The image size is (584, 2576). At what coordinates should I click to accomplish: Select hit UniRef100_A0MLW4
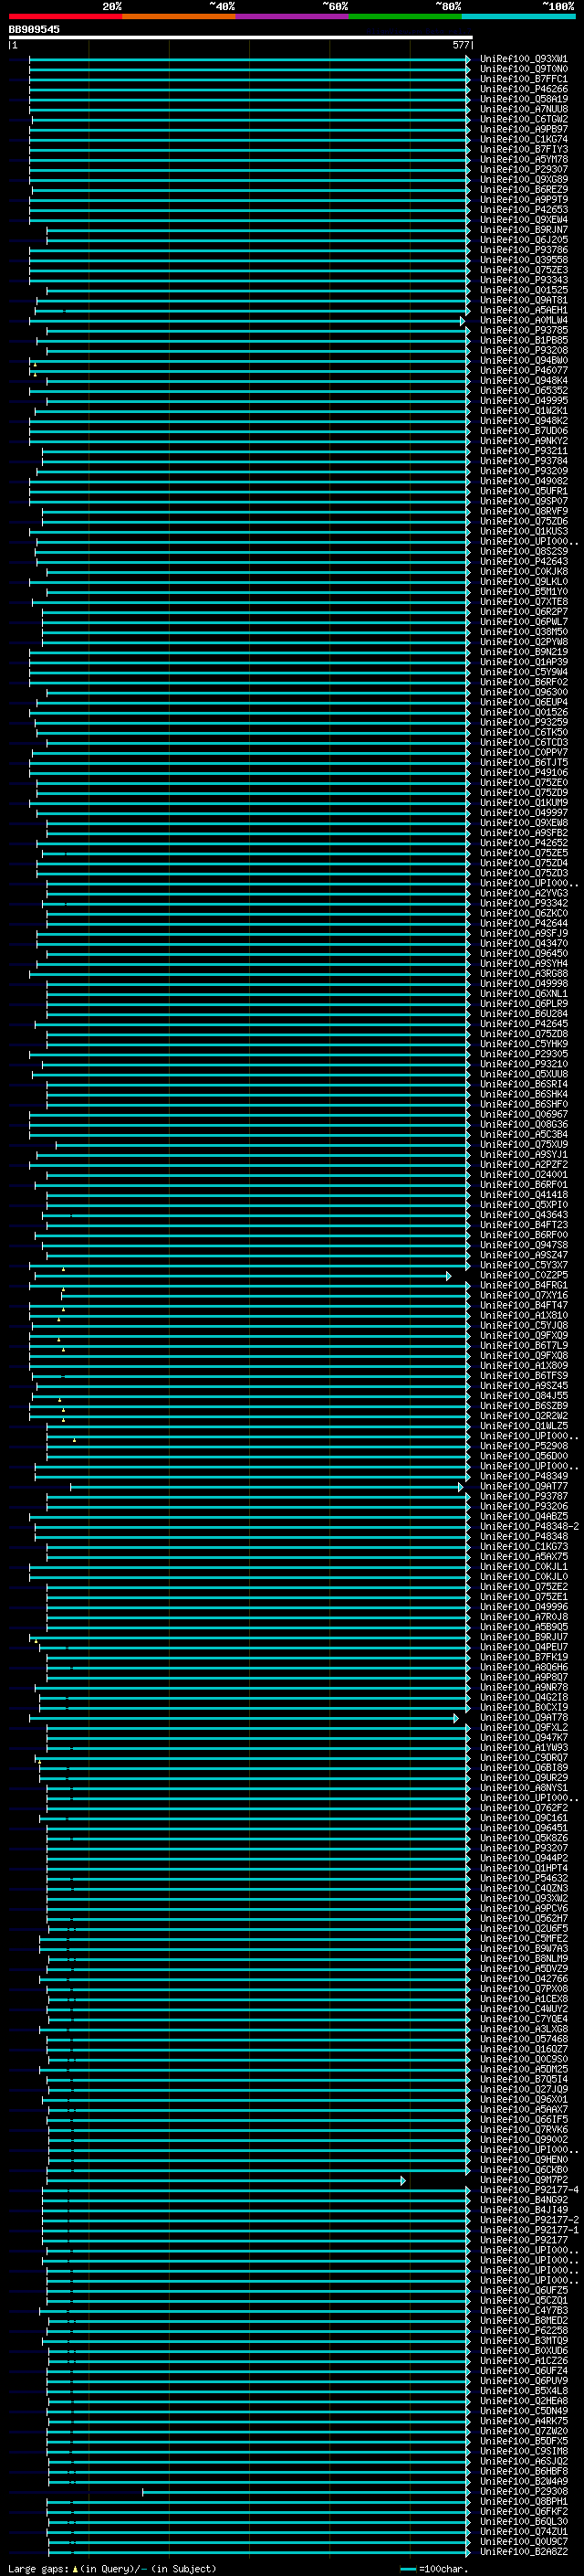coord(524,320)
